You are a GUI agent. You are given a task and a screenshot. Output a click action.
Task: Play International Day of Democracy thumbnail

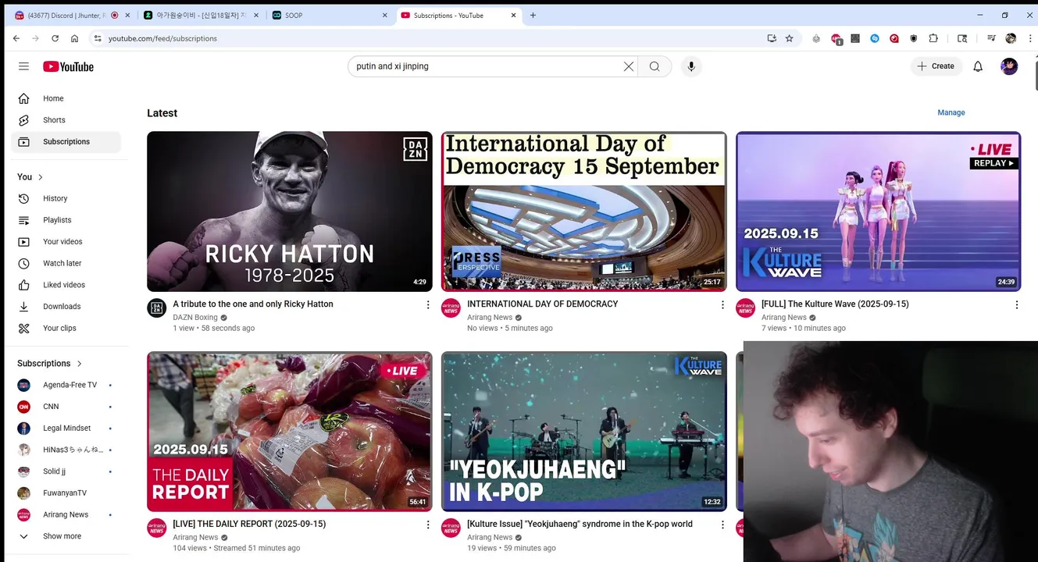(x=584, y=212)
